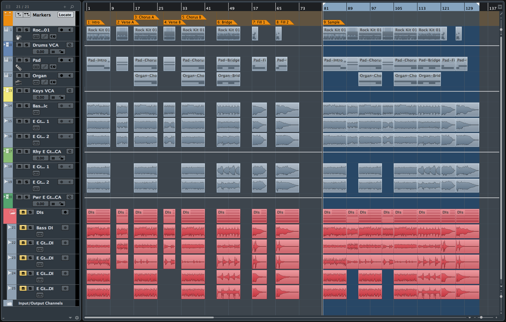Open Channel Settings for Keys VCA
The height and width of the screenshot is (322, 506).
pyautogui.click(x=70, y=90)
